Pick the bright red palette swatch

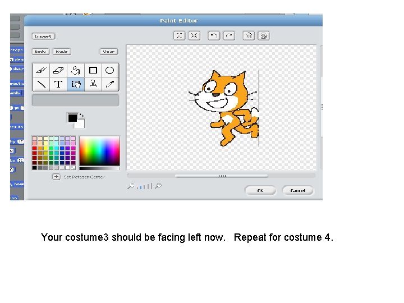tap(35, 148)
